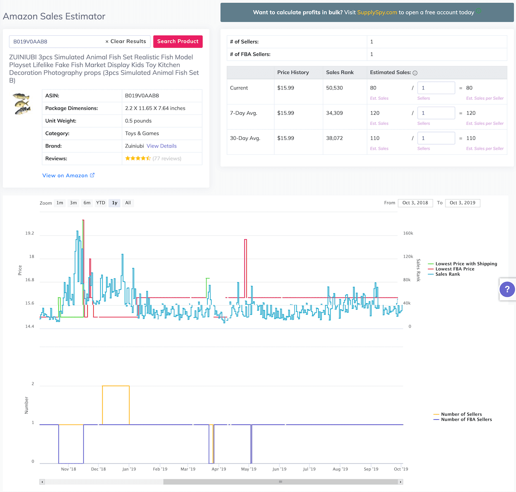Click the ZUINIUBI product title text
516x492 pixels.
tap(104, 68)
